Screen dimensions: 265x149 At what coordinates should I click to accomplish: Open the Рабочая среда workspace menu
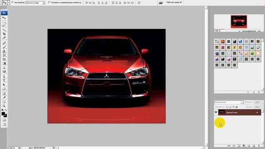tap(174, 2)
